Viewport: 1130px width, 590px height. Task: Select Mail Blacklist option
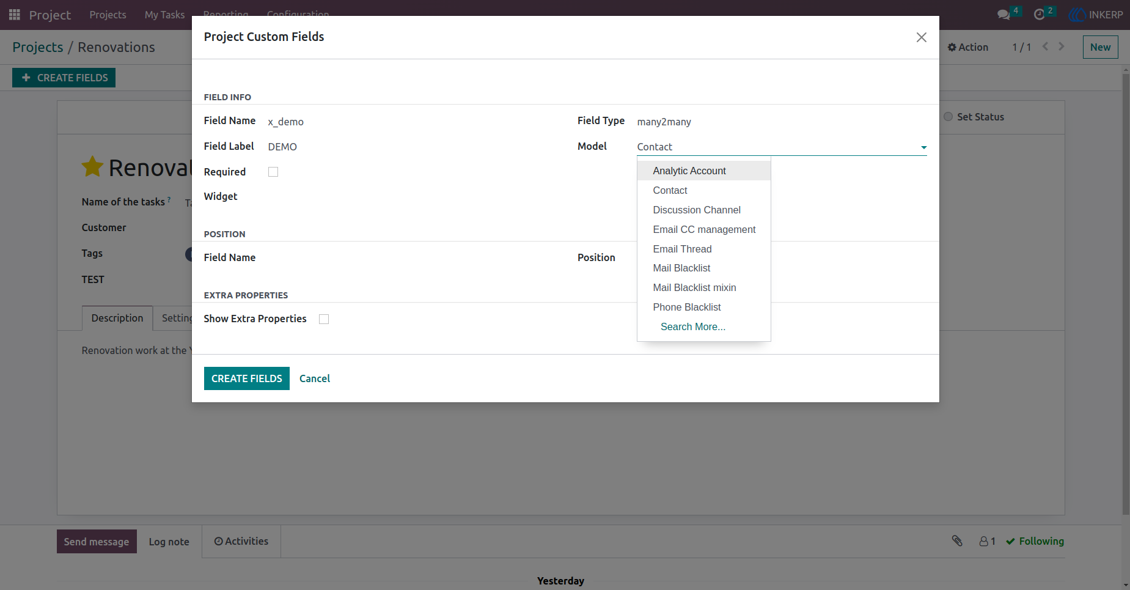(704, 268)
